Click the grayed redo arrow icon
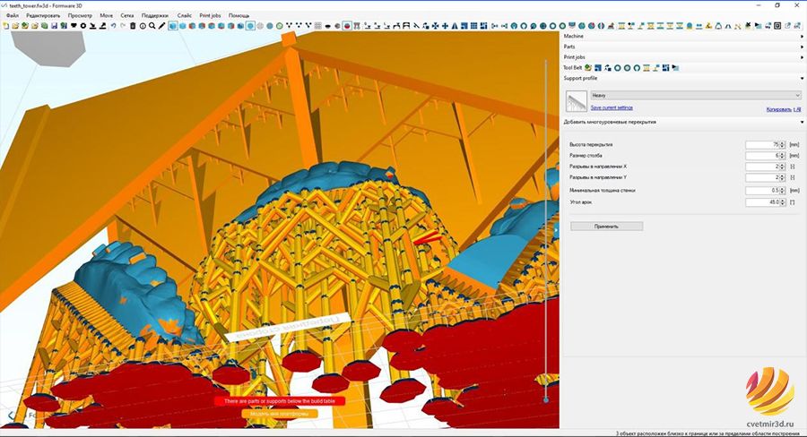807x437 pixels. point(123,26)
